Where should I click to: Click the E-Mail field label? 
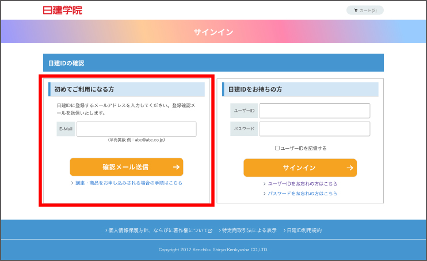66,129
